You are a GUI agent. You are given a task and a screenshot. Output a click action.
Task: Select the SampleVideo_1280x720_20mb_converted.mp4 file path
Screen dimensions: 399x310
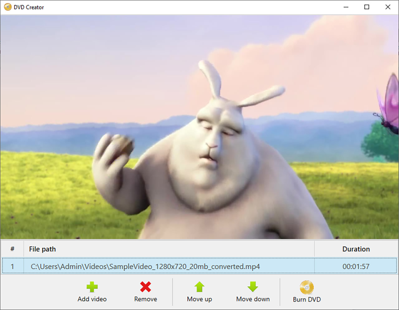[x=145, y=267]
